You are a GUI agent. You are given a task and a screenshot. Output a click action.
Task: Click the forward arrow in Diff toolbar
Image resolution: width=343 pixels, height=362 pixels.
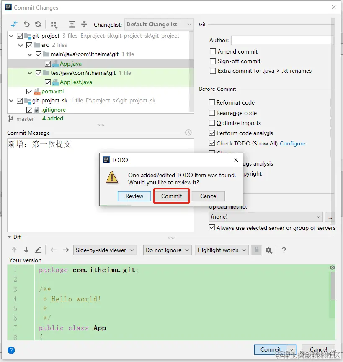(66, 250)
